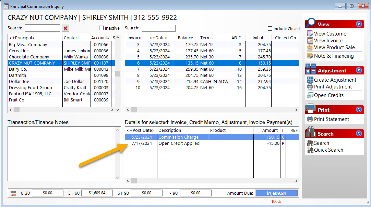Focus the principal Search input field
The width and height of the screenshot is (371, 207).
pyautogui.click(x=43, y=28)
